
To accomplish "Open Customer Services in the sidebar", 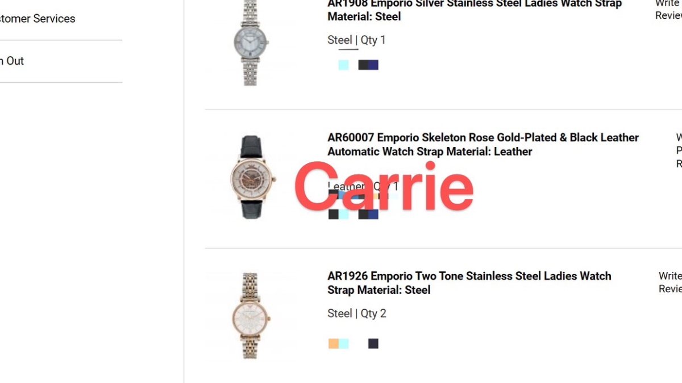I will click(x=38, y=19).
